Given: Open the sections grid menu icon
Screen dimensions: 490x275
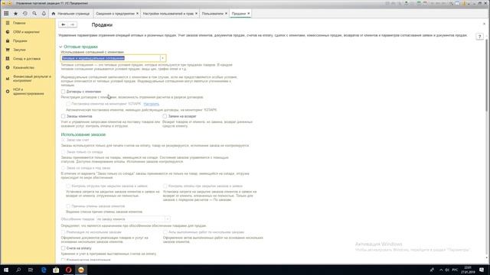Looking at the screenshot, I should 6,14.
